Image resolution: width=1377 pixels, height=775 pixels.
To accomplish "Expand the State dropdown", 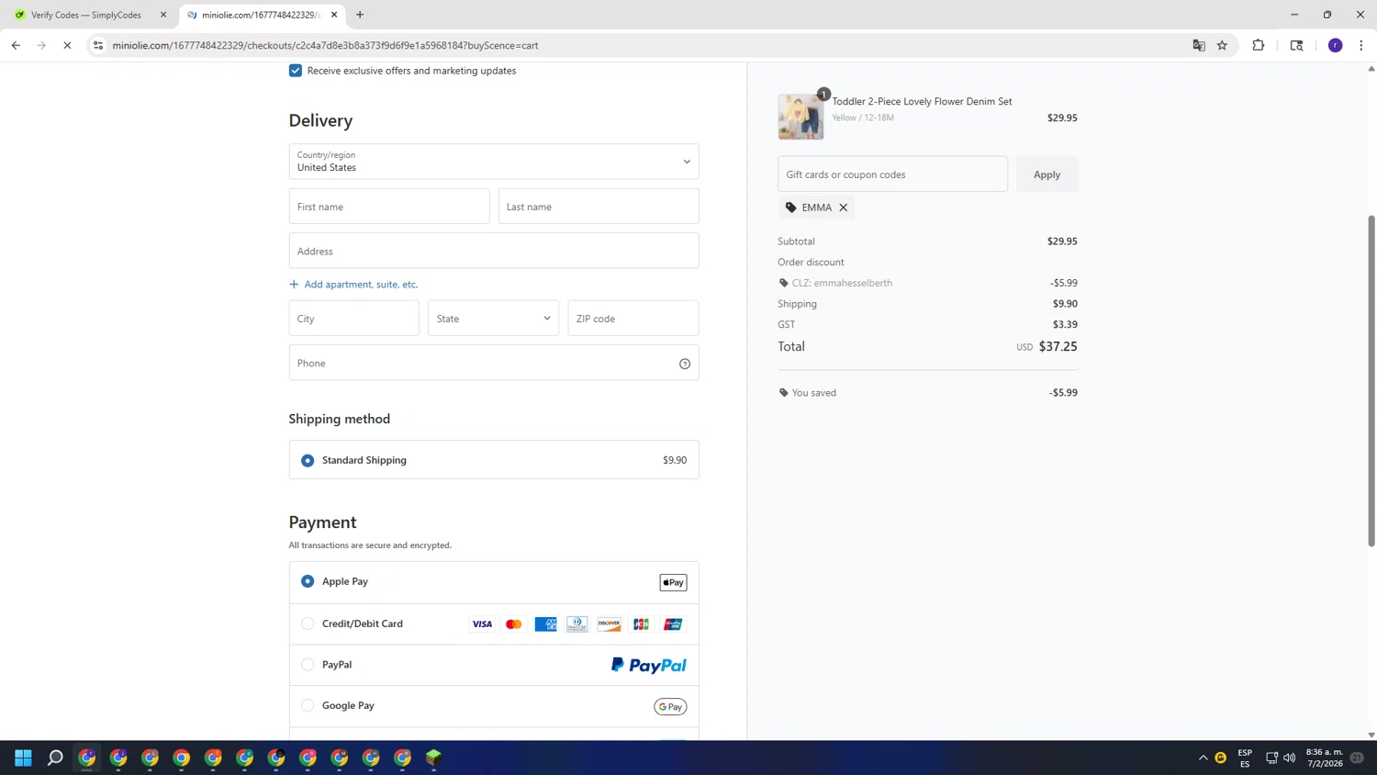I will pos(493,319).
